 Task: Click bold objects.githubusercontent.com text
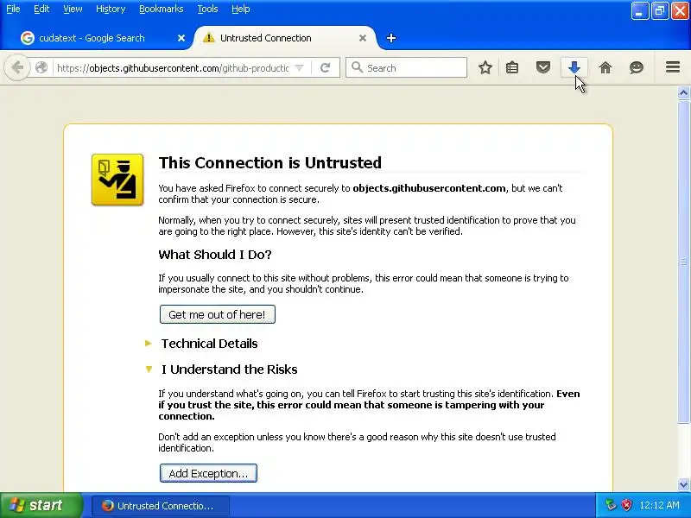pos(429,188)
